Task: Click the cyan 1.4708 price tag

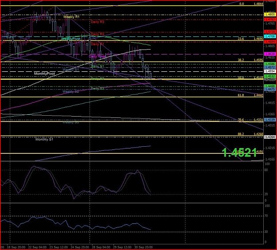Action: click(270, 36)
